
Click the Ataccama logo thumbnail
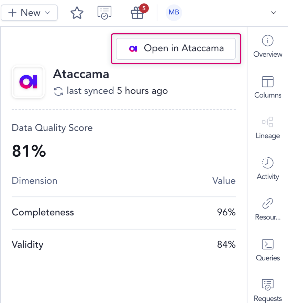point(28,82)
